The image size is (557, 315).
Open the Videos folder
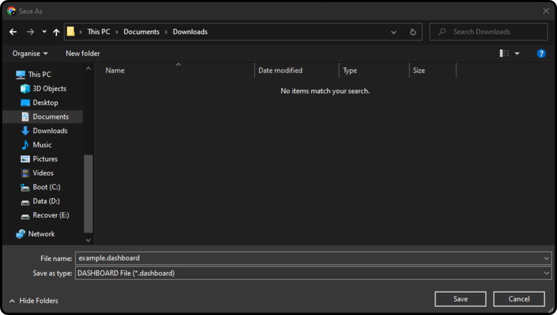click(x=43, y=173)
